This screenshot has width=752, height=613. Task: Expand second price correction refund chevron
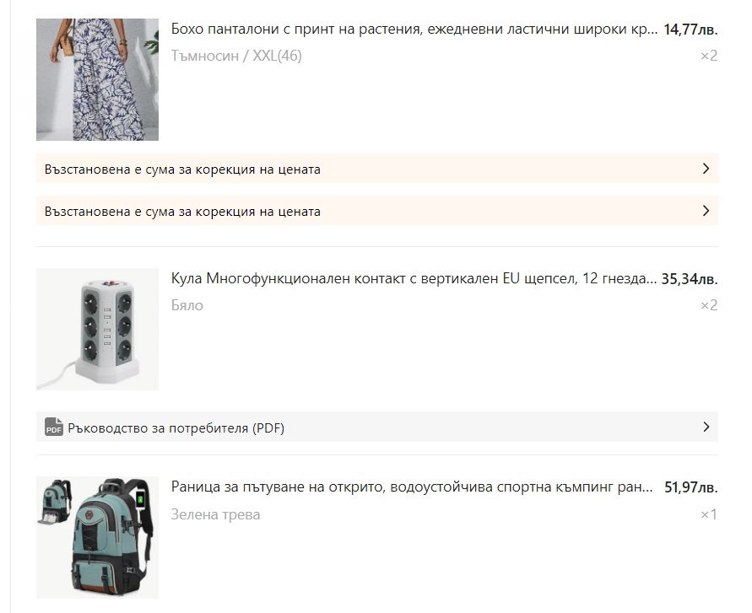706,211
